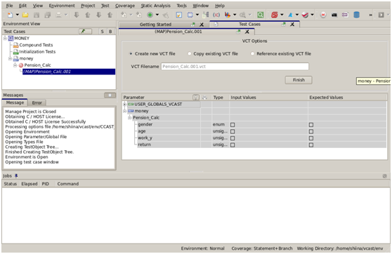
Task: Collapse the money unit in Test Cases tree
Action: point(10,58)
